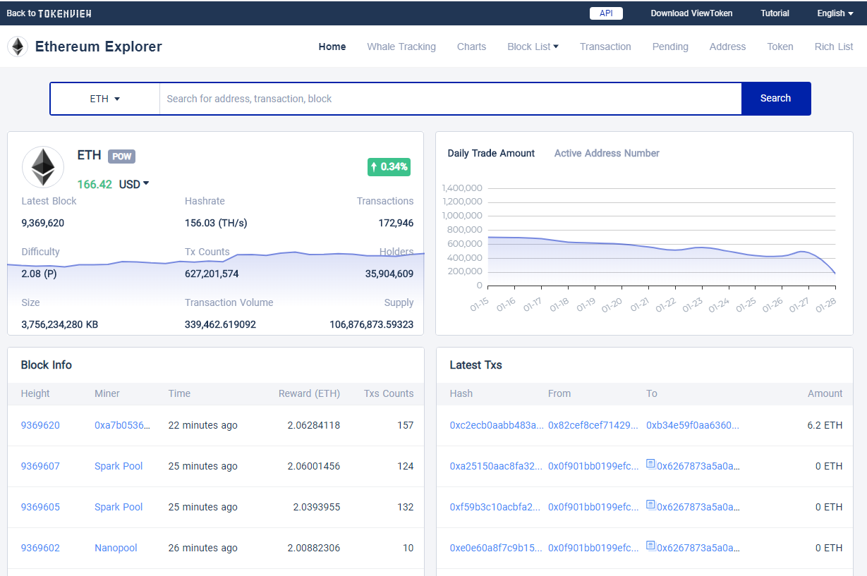
Task: Focus the address, transaction, block search field
Action: tap(450, 99)
